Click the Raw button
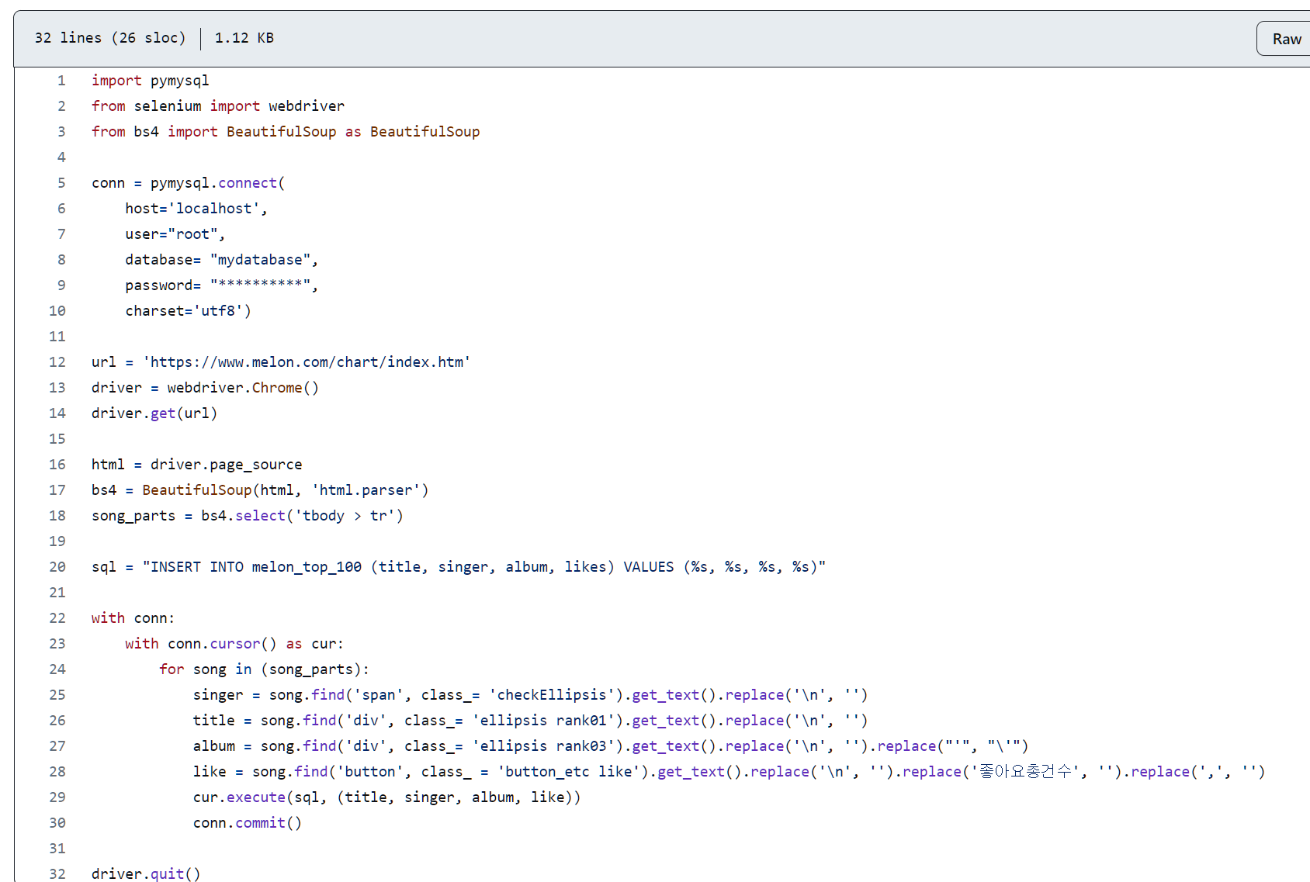Image resolution: width=1310 pixels, height=882 pixels. [1285, 39]
